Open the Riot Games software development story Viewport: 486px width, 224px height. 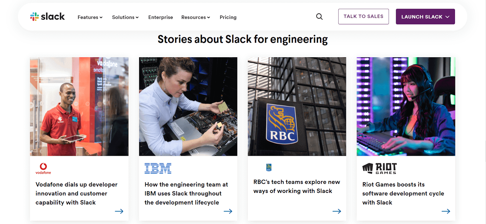[403, 193]
